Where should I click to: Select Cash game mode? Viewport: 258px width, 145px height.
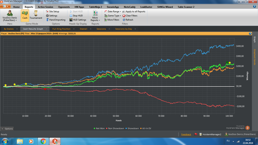coord(25,15)
